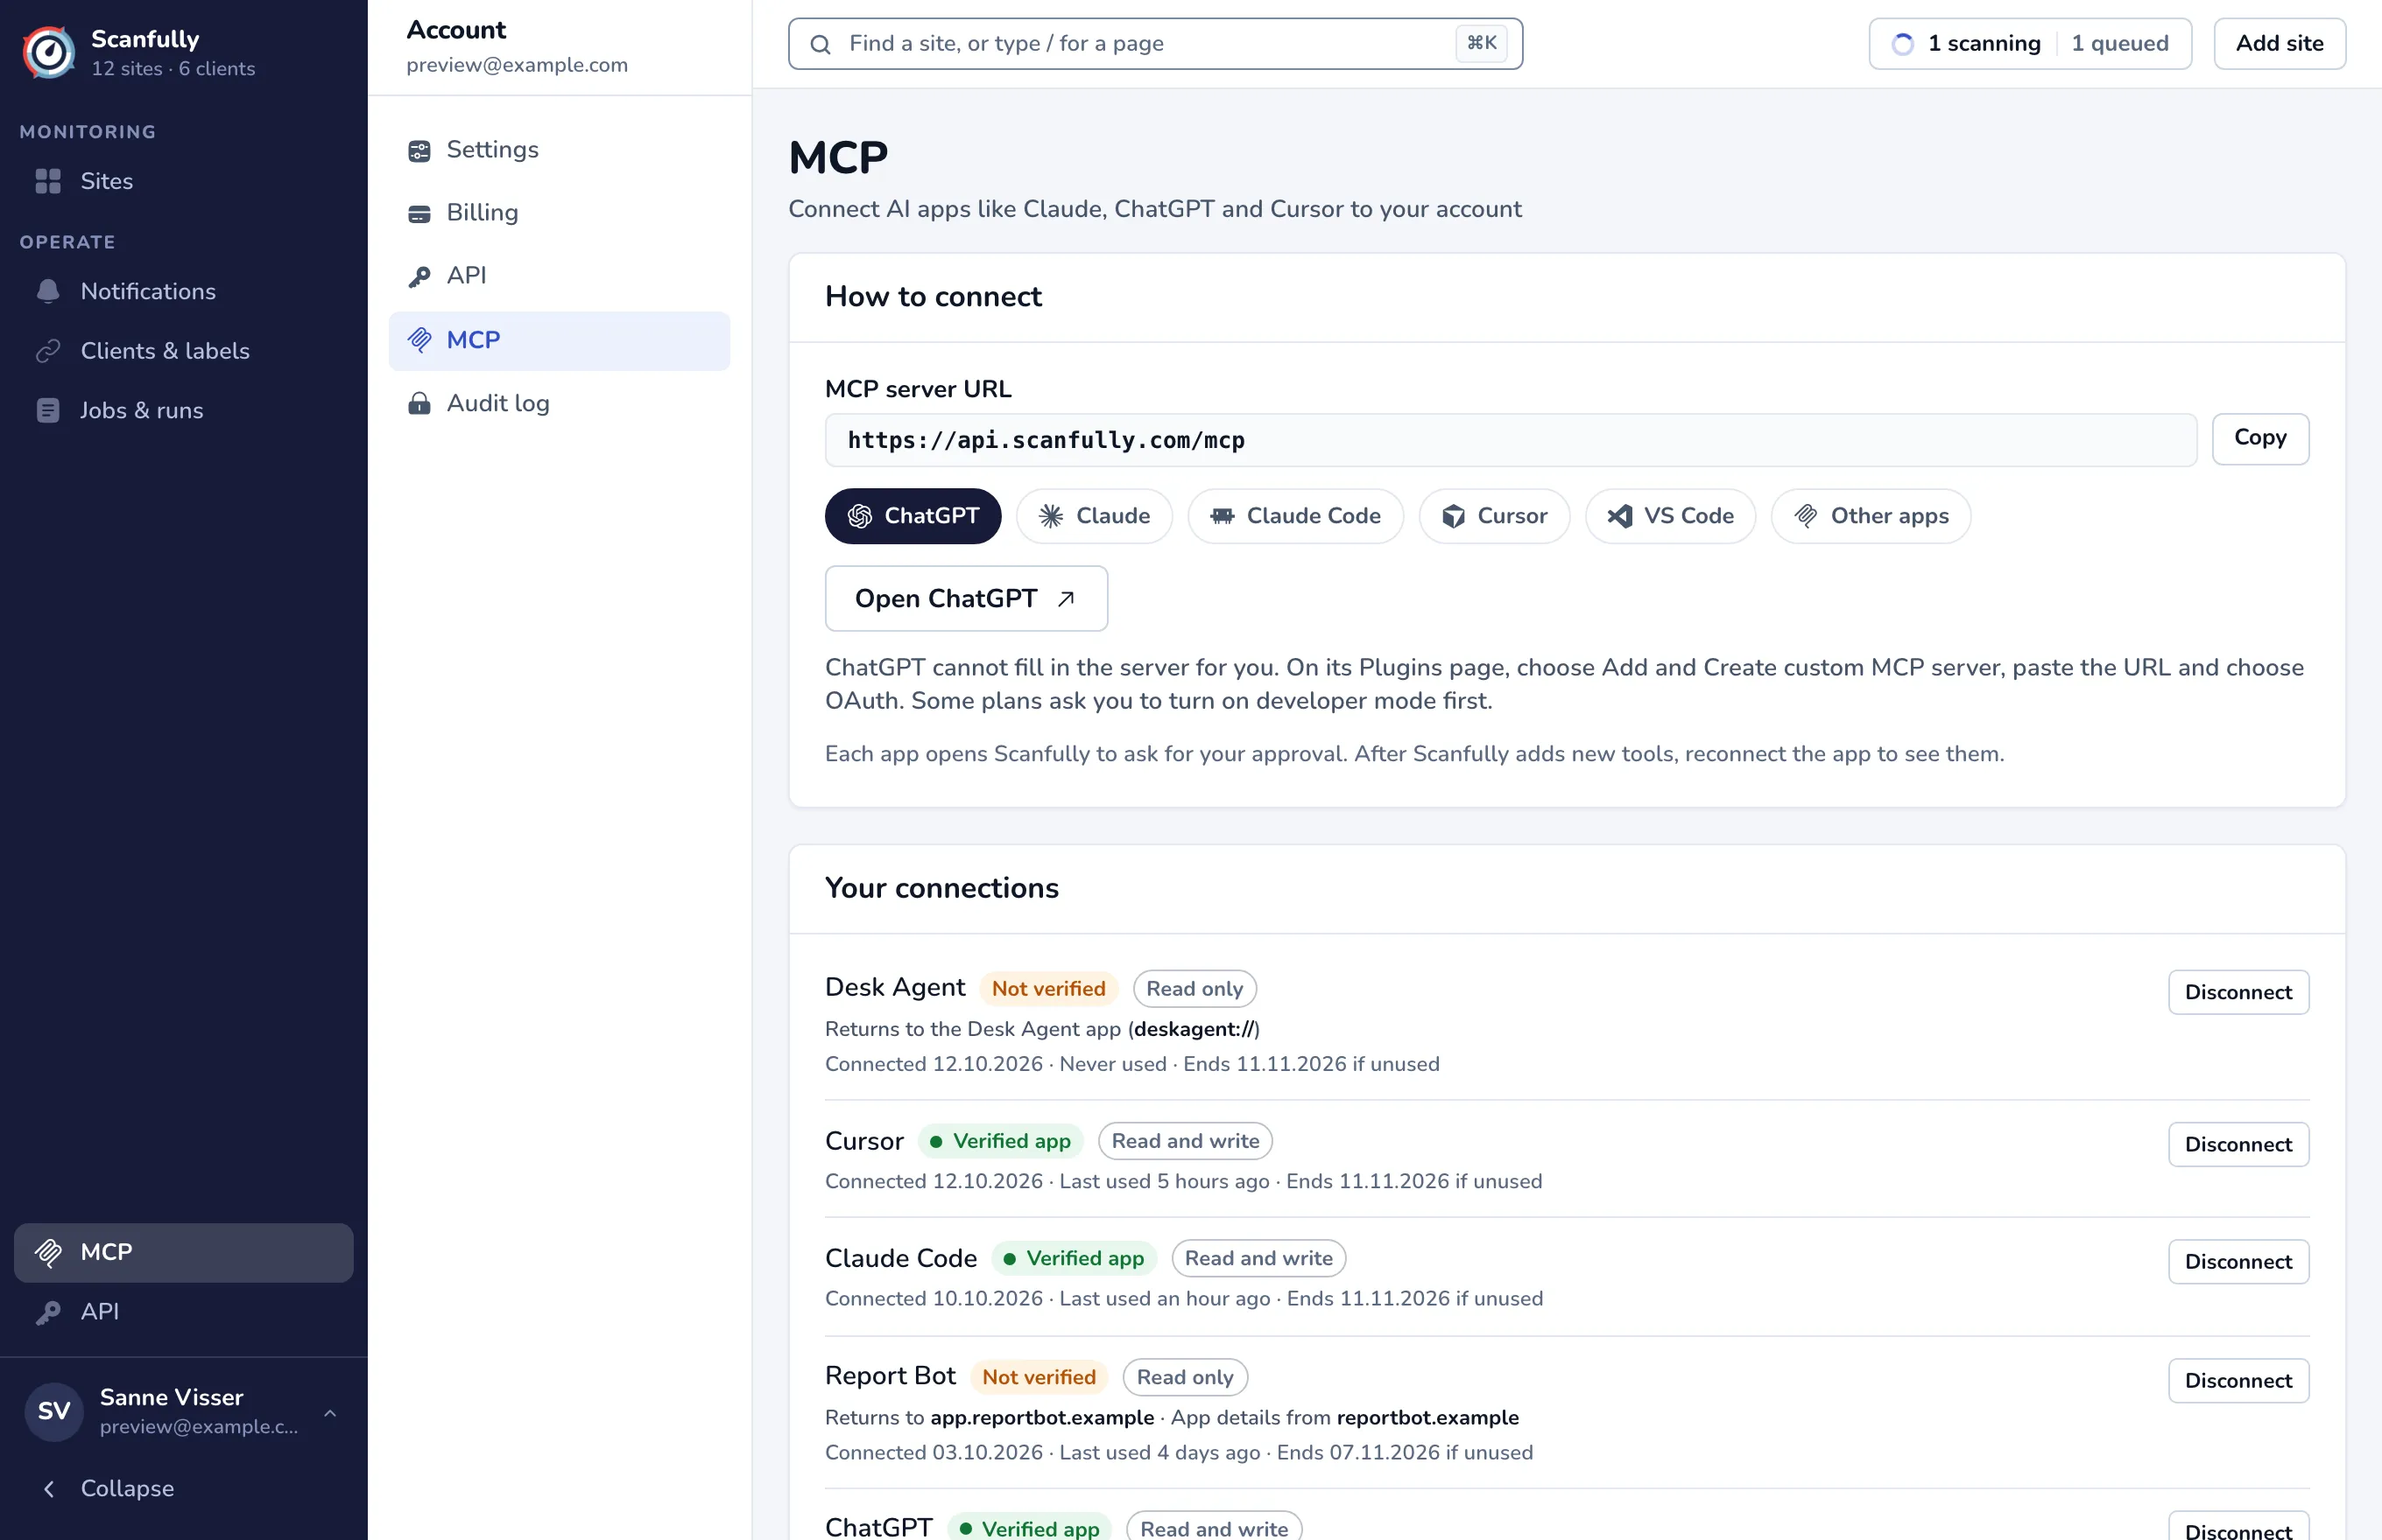Image resolution: width=2382 pixels, height=1540 pixels.
Task: Select the ChatGPT app tab
Action: click(x=912, y=516)
